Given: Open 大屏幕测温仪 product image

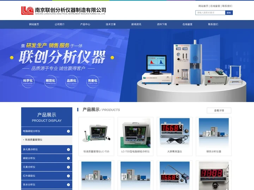Looking at the screenshot, I should (175, 133).
